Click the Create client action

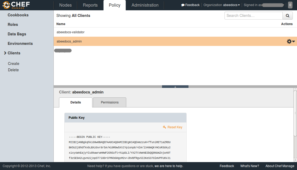14,64
